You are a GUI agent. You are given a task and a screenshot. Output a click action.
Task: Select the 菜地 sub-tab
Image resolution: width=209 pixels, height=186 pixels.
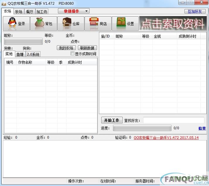pos(9,54)
